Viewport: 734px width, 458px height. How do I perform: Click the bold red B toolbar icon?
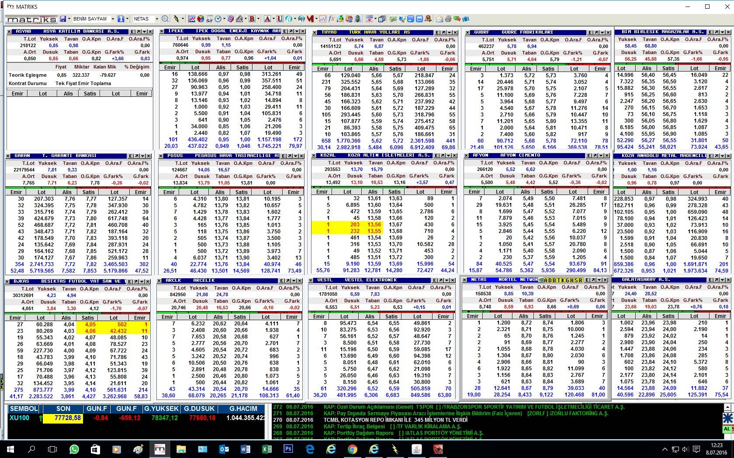[252, 19]
